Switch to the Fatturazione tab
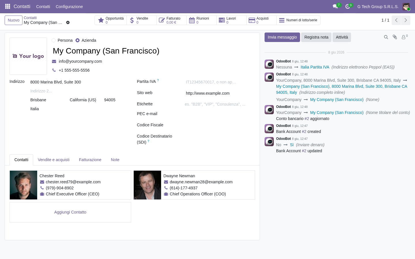 pos(90,160)
